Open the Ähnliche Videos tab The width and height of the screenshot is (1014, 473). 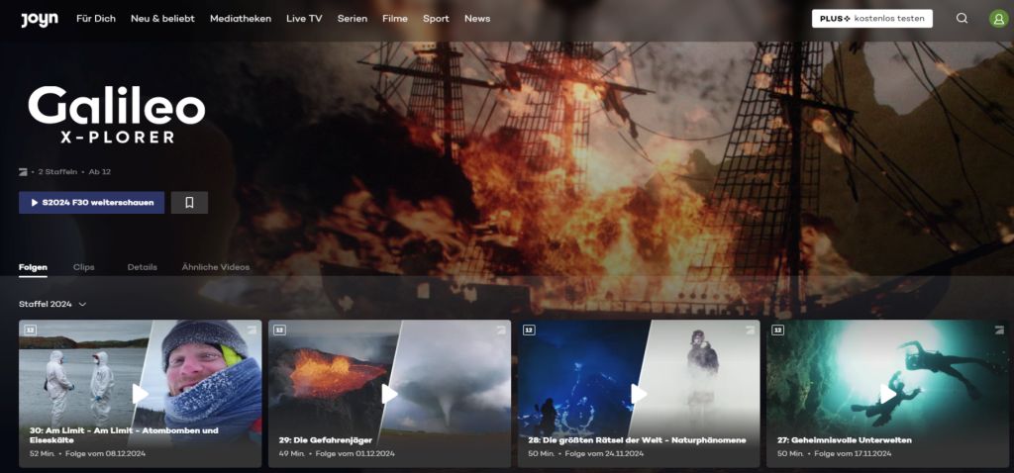coord(216,267)
